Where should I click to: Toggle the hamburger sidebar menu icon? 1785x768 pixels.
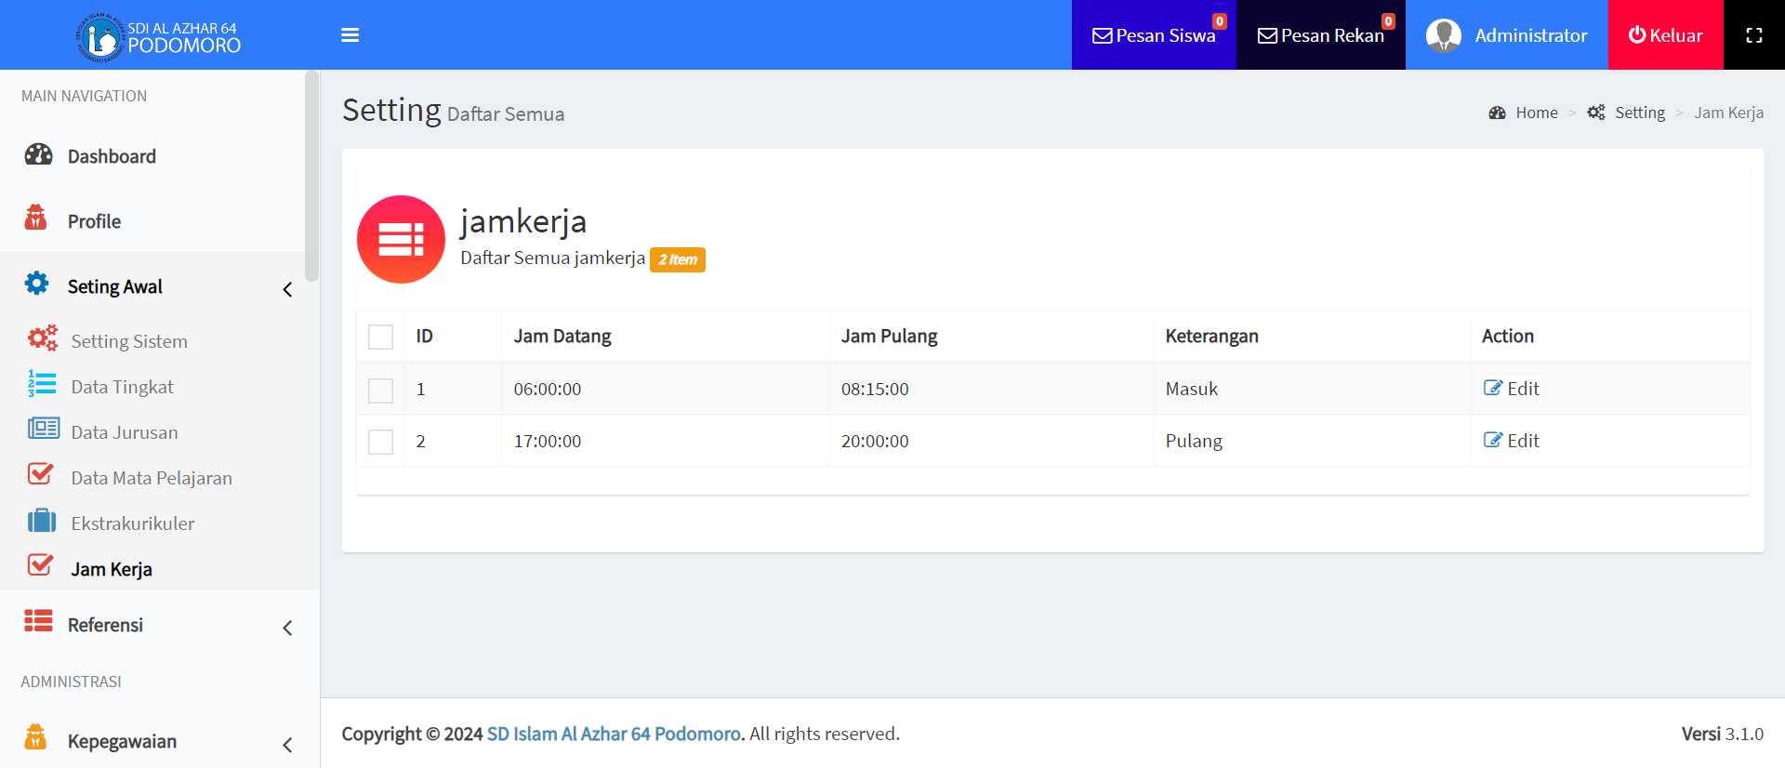coord(350,35)
